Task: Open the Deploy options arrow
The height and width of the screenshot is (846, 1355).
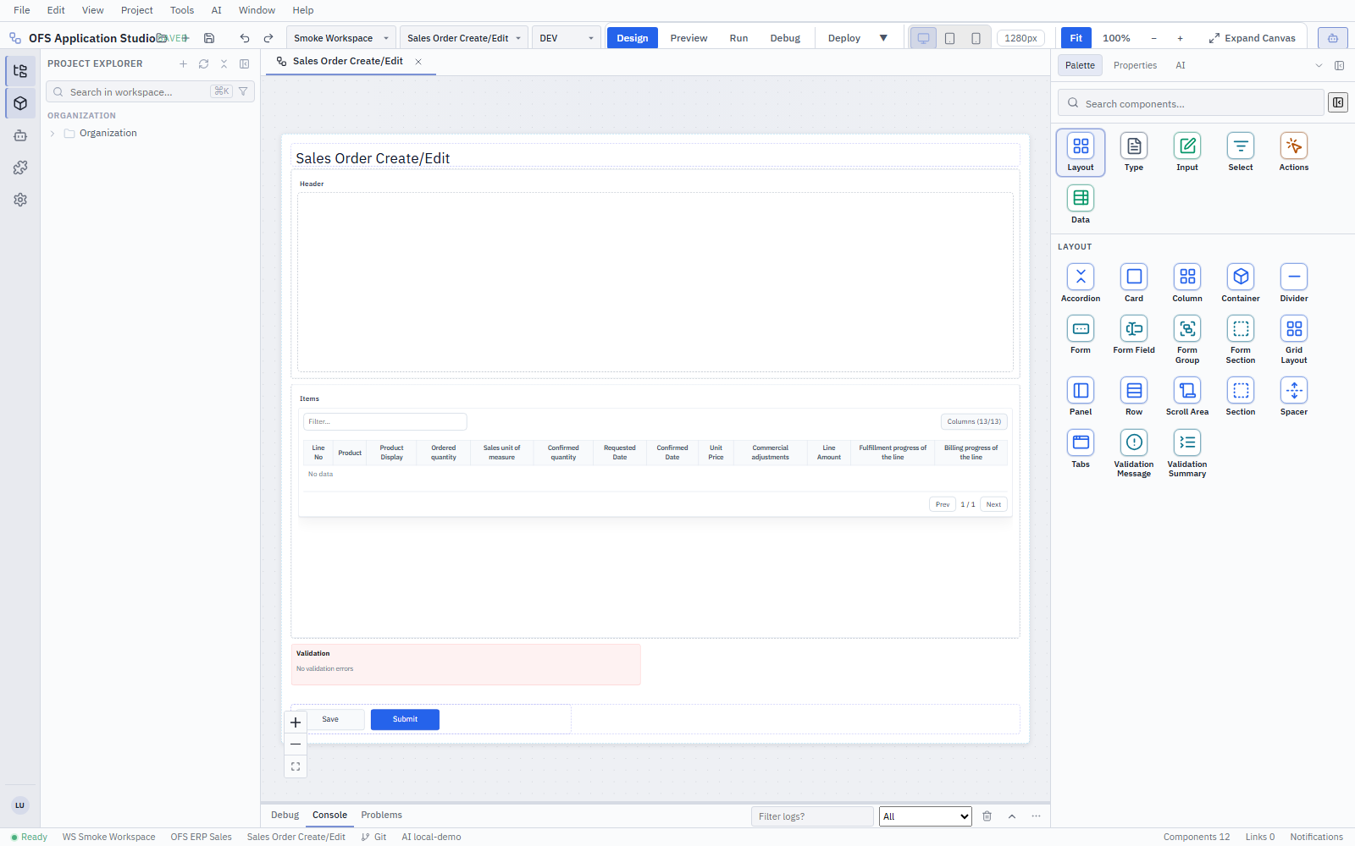Action: tap(883, 38)
